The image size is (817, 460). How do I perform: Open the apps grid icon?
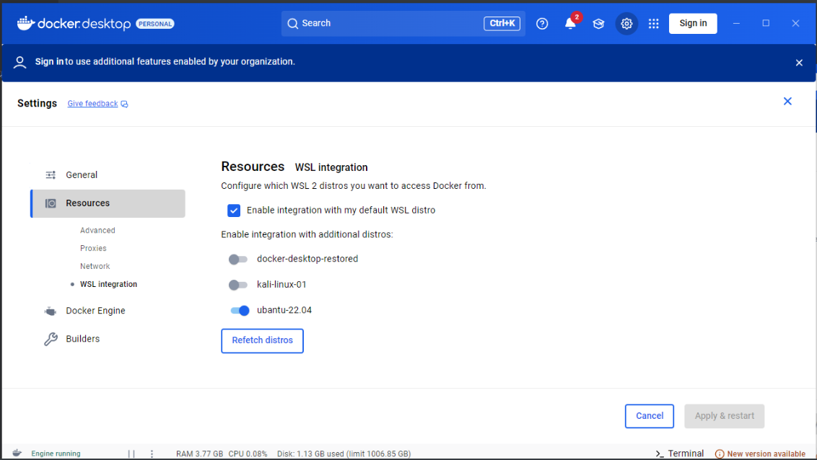[653, 23]
